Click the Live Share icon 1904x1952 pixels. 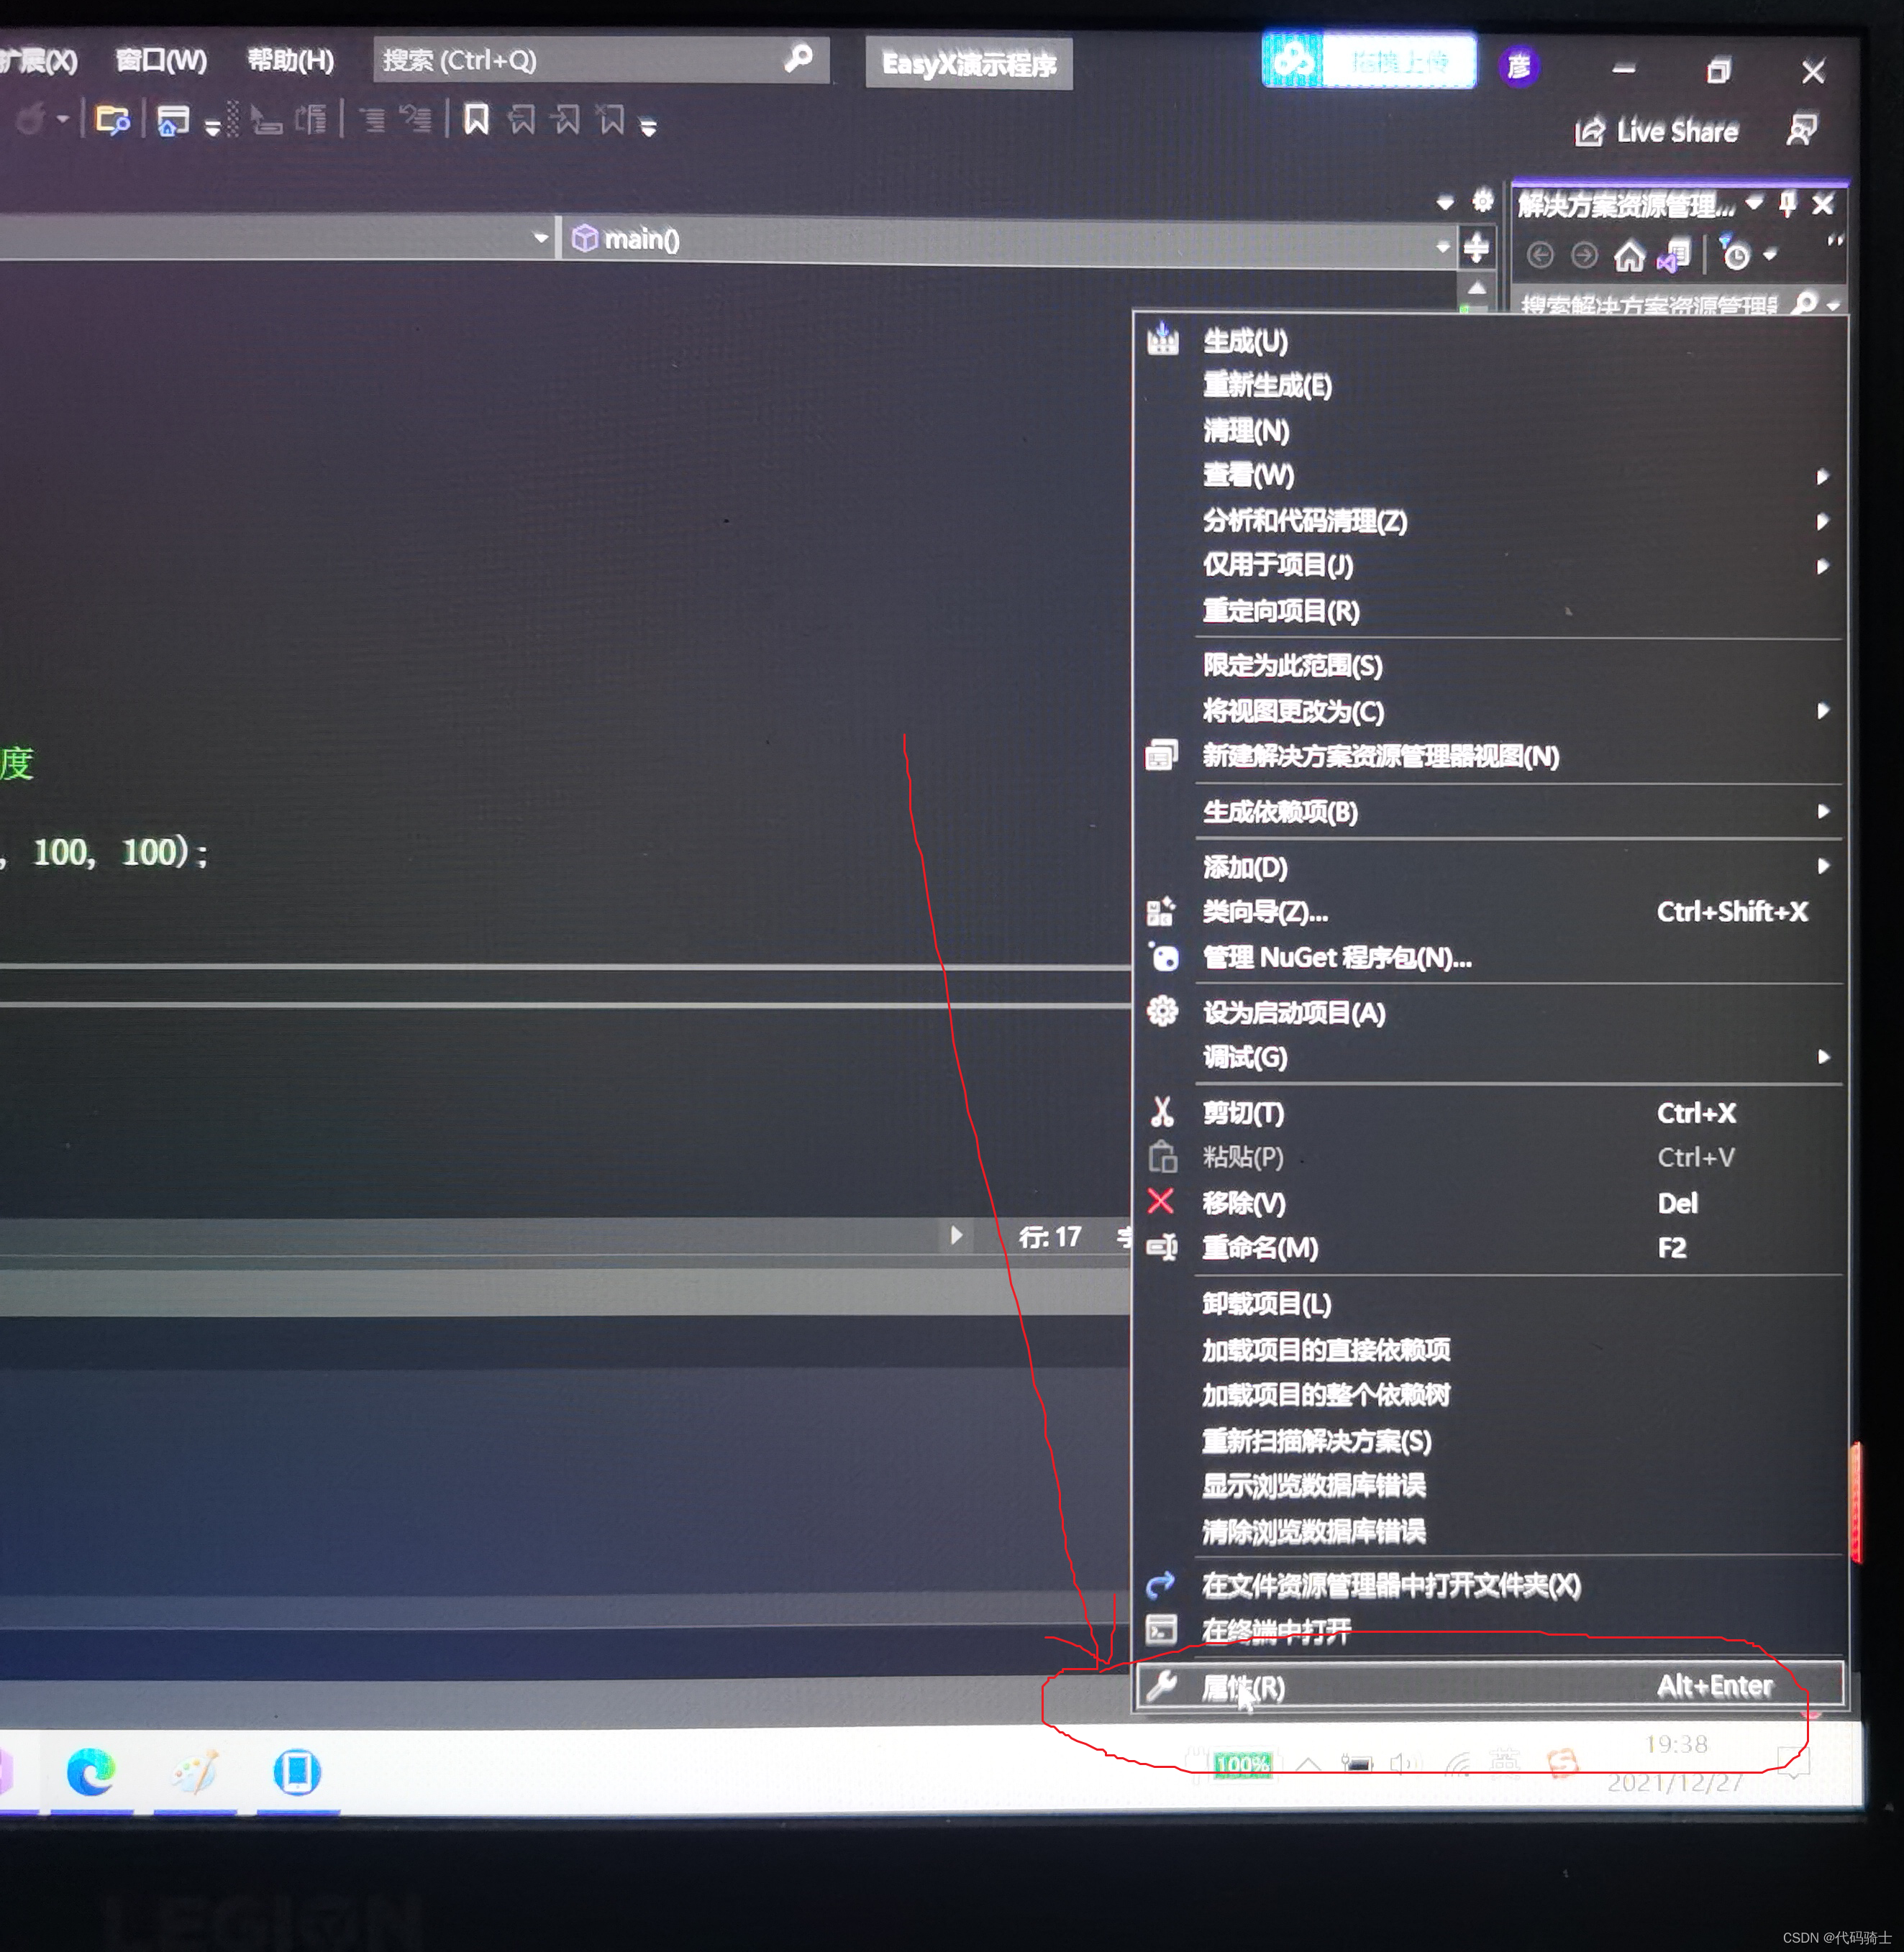click(1590, 131)
